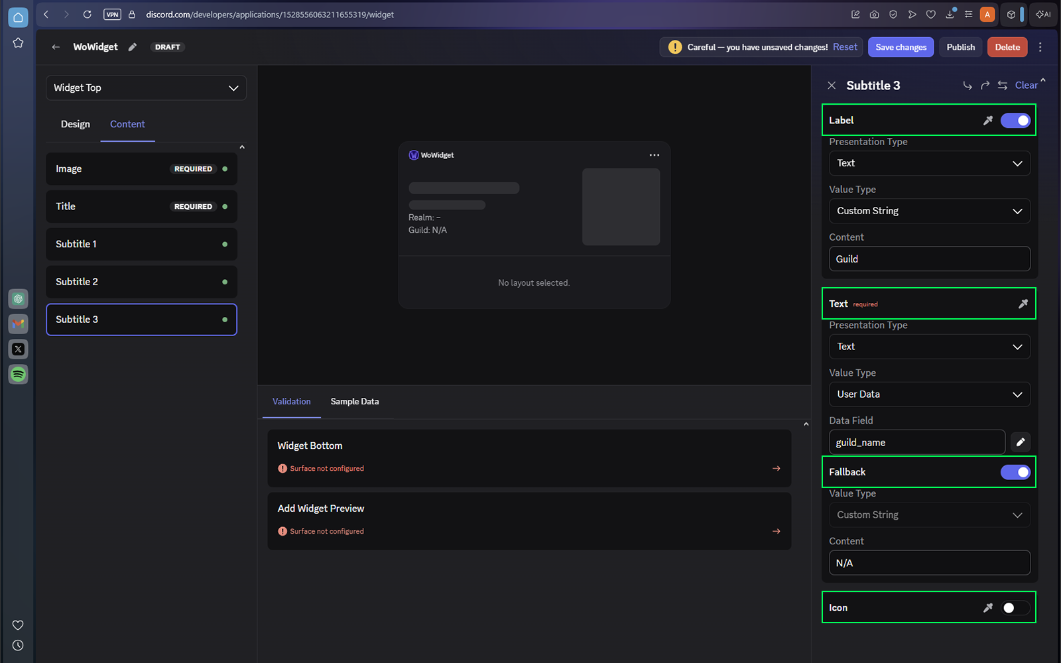This screenshot has height=663, width=1061.
Task: Disable the Label toggle
Action: 1015,121
